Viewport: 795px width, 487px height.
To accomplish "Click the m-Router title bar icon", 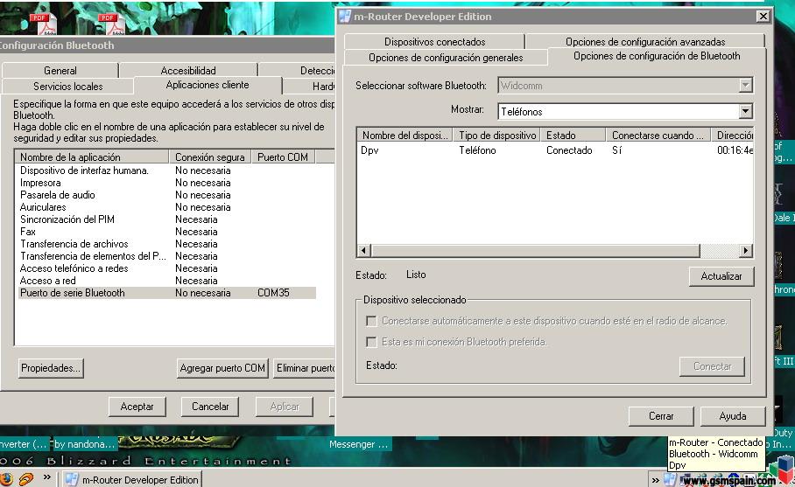I will [345, 17].
